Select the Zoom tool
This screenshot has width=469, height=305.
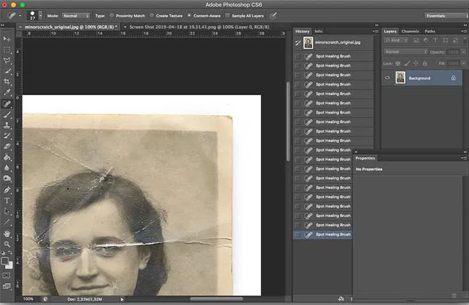(7, 244)
